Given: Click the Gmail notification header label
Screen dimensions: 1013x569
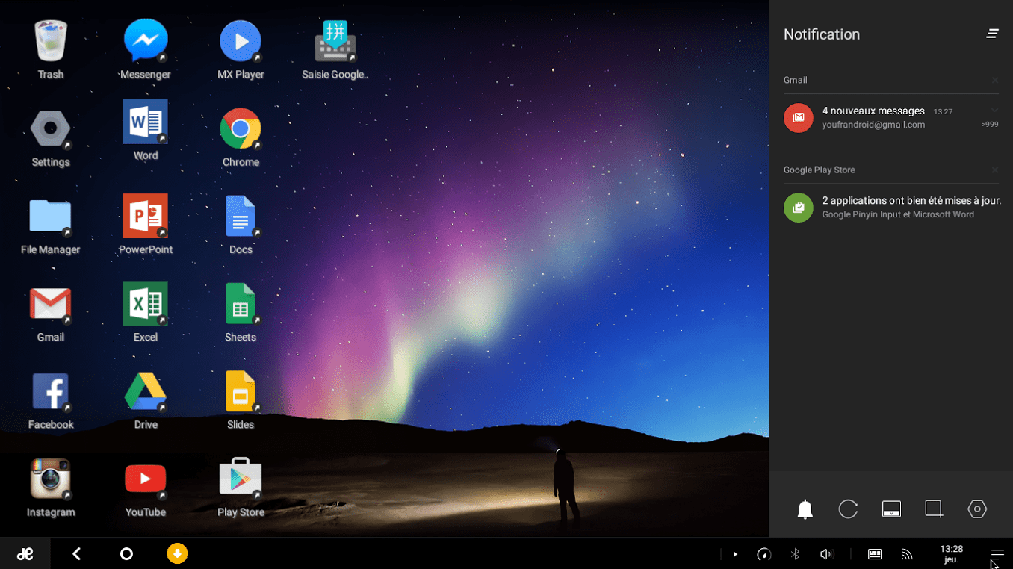Looking at the screenshot, I should point(795,80).
